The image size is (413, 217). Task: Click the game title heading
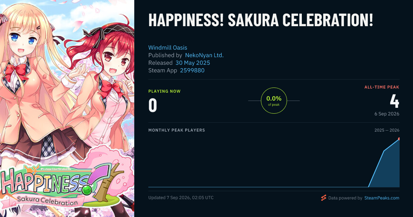click(x=261, y=21)
